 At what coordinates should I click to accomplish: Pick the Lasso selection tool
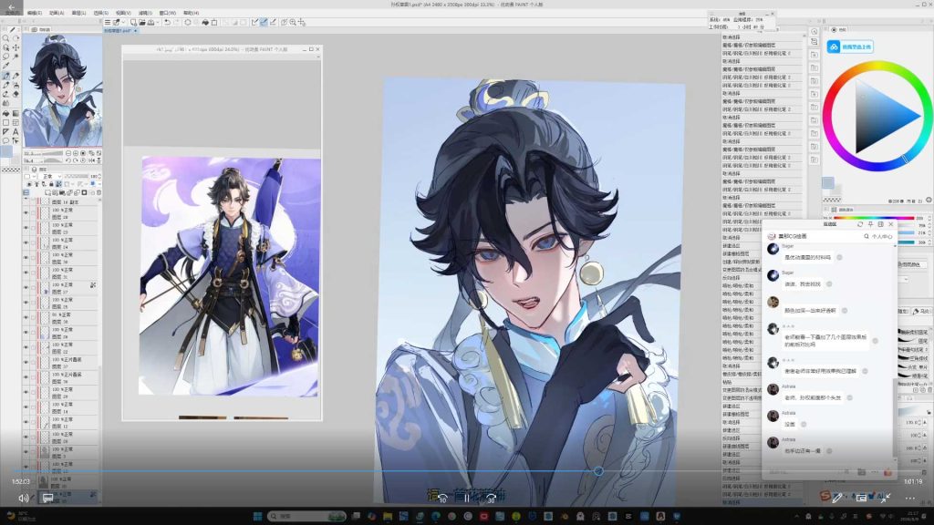click(6, 57)
